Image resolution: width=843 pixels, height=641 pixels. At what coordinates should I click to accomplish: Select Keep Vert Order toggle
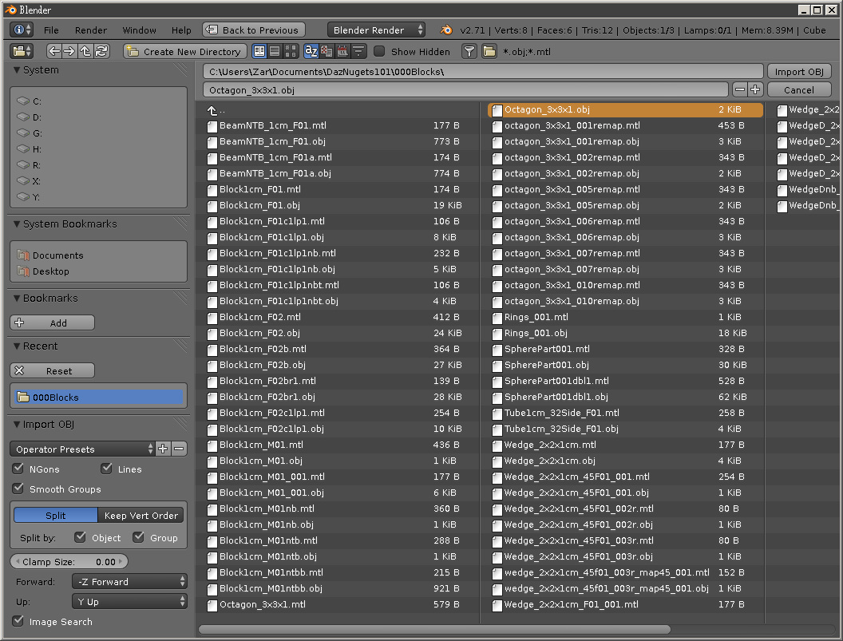pyautogui.click(x=140, y=515)
